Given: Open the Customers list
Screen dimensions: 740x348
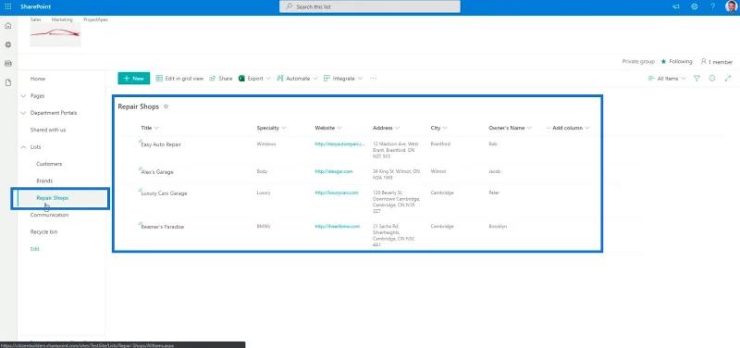Looking at the screenshot, I should click(49, 164).
